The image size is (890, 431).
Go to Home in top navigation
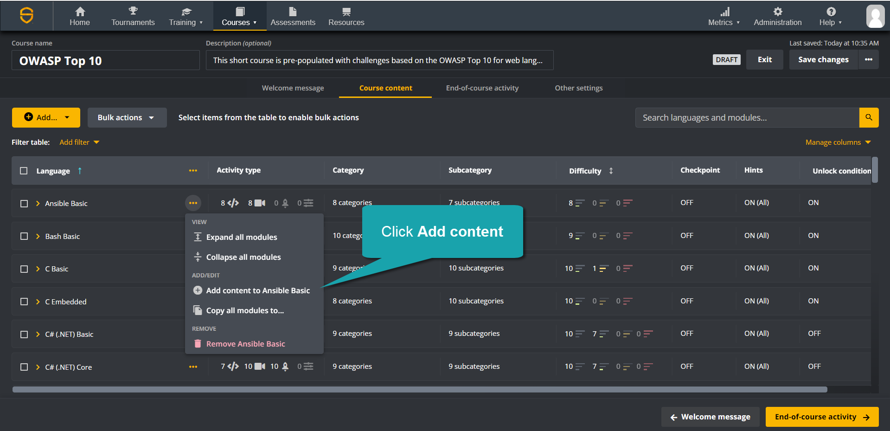(x=80, y=16)
